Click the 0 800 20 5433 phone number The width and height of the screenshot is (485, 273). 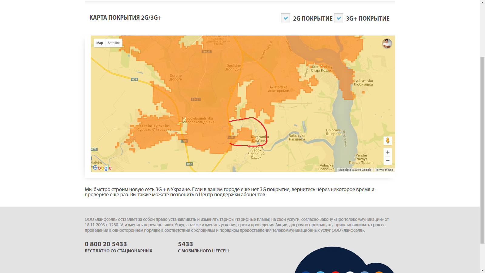pyautogui.click(x=106, y=244)
